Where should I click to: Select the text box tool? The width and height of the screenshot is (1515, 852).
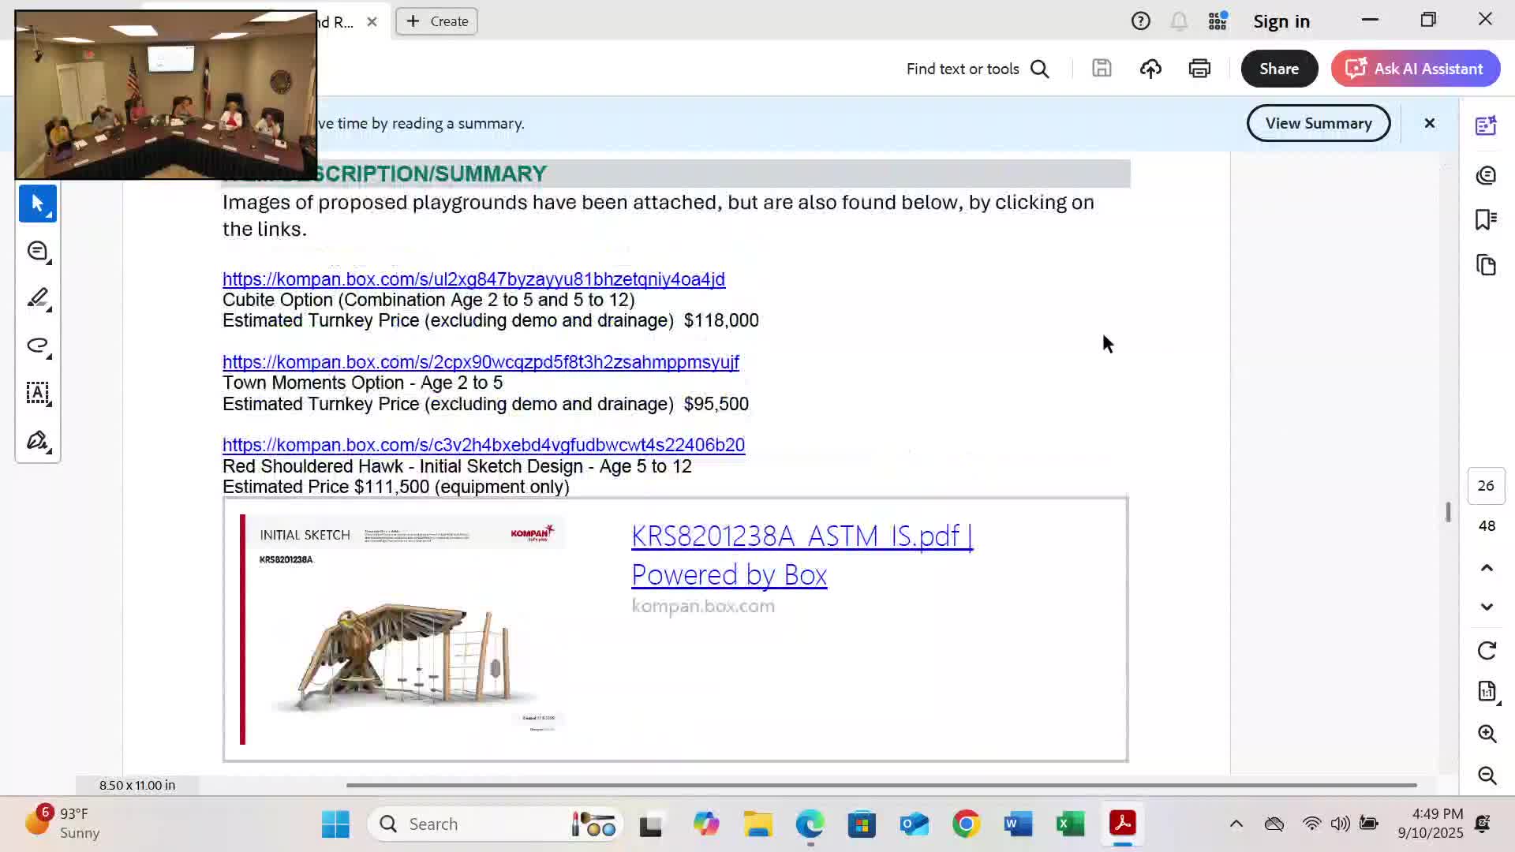37,393
